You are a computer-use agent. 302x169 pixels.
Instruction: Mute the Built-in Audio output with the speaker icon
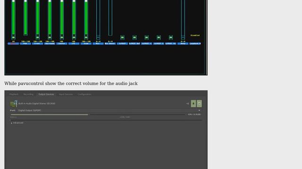point(187,104)
